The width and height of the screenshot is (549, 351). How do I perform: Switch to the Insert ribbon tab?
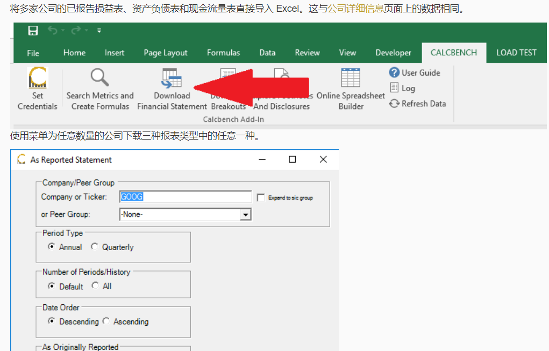(115, 53)
